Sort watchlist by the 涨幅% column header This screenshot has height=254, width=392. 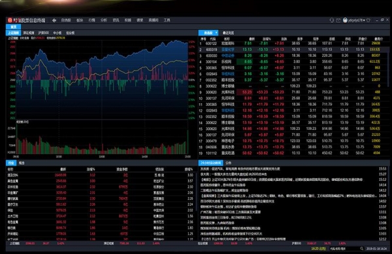pyautogui.click(x=267, y=39)
